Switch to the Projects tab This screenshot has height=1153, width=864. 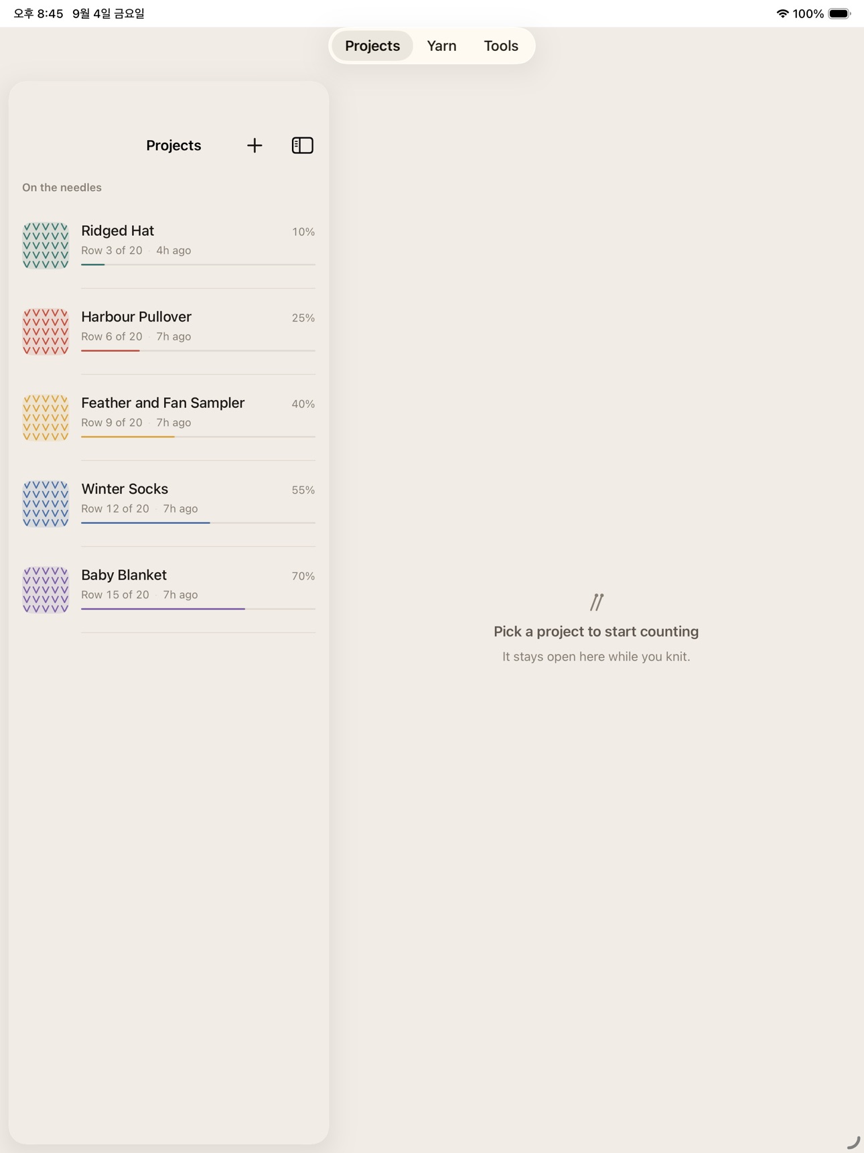point(372,46)
